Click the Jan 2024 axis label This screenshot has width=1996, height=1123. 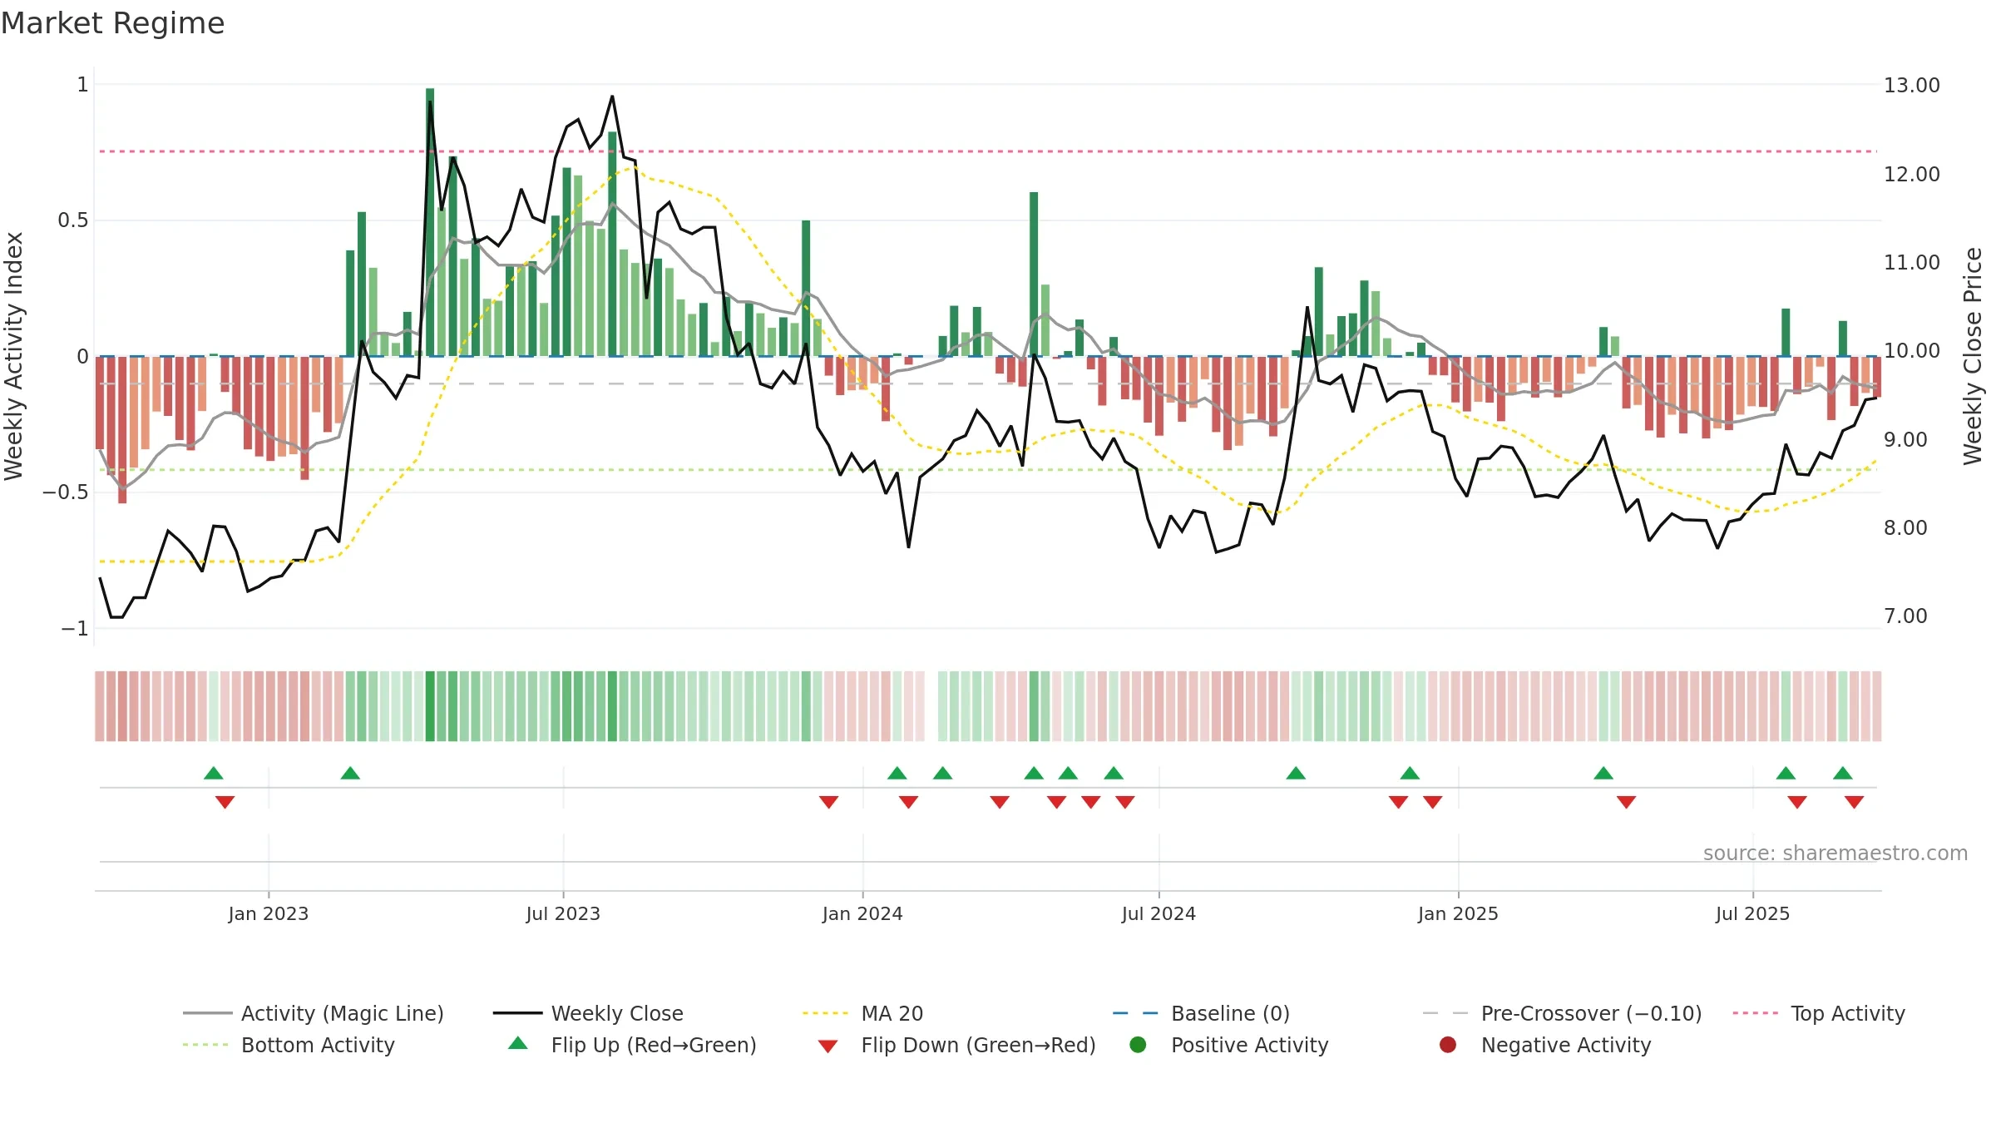click(862, 913)
